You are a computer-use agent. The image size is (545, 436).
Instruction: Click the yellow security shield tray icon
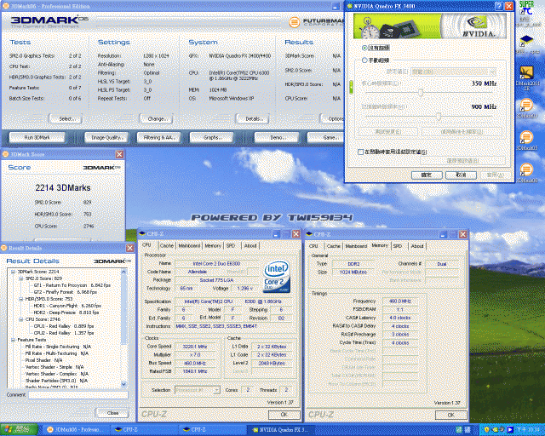click(x=486, y=430)
